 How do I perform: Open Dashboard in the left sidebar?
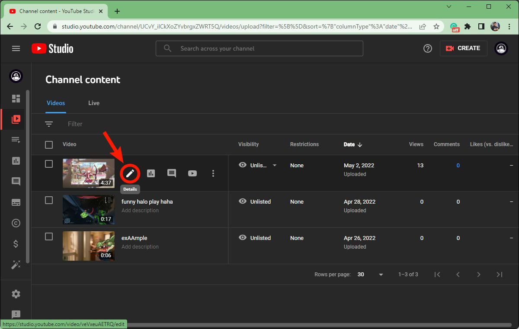16,99
